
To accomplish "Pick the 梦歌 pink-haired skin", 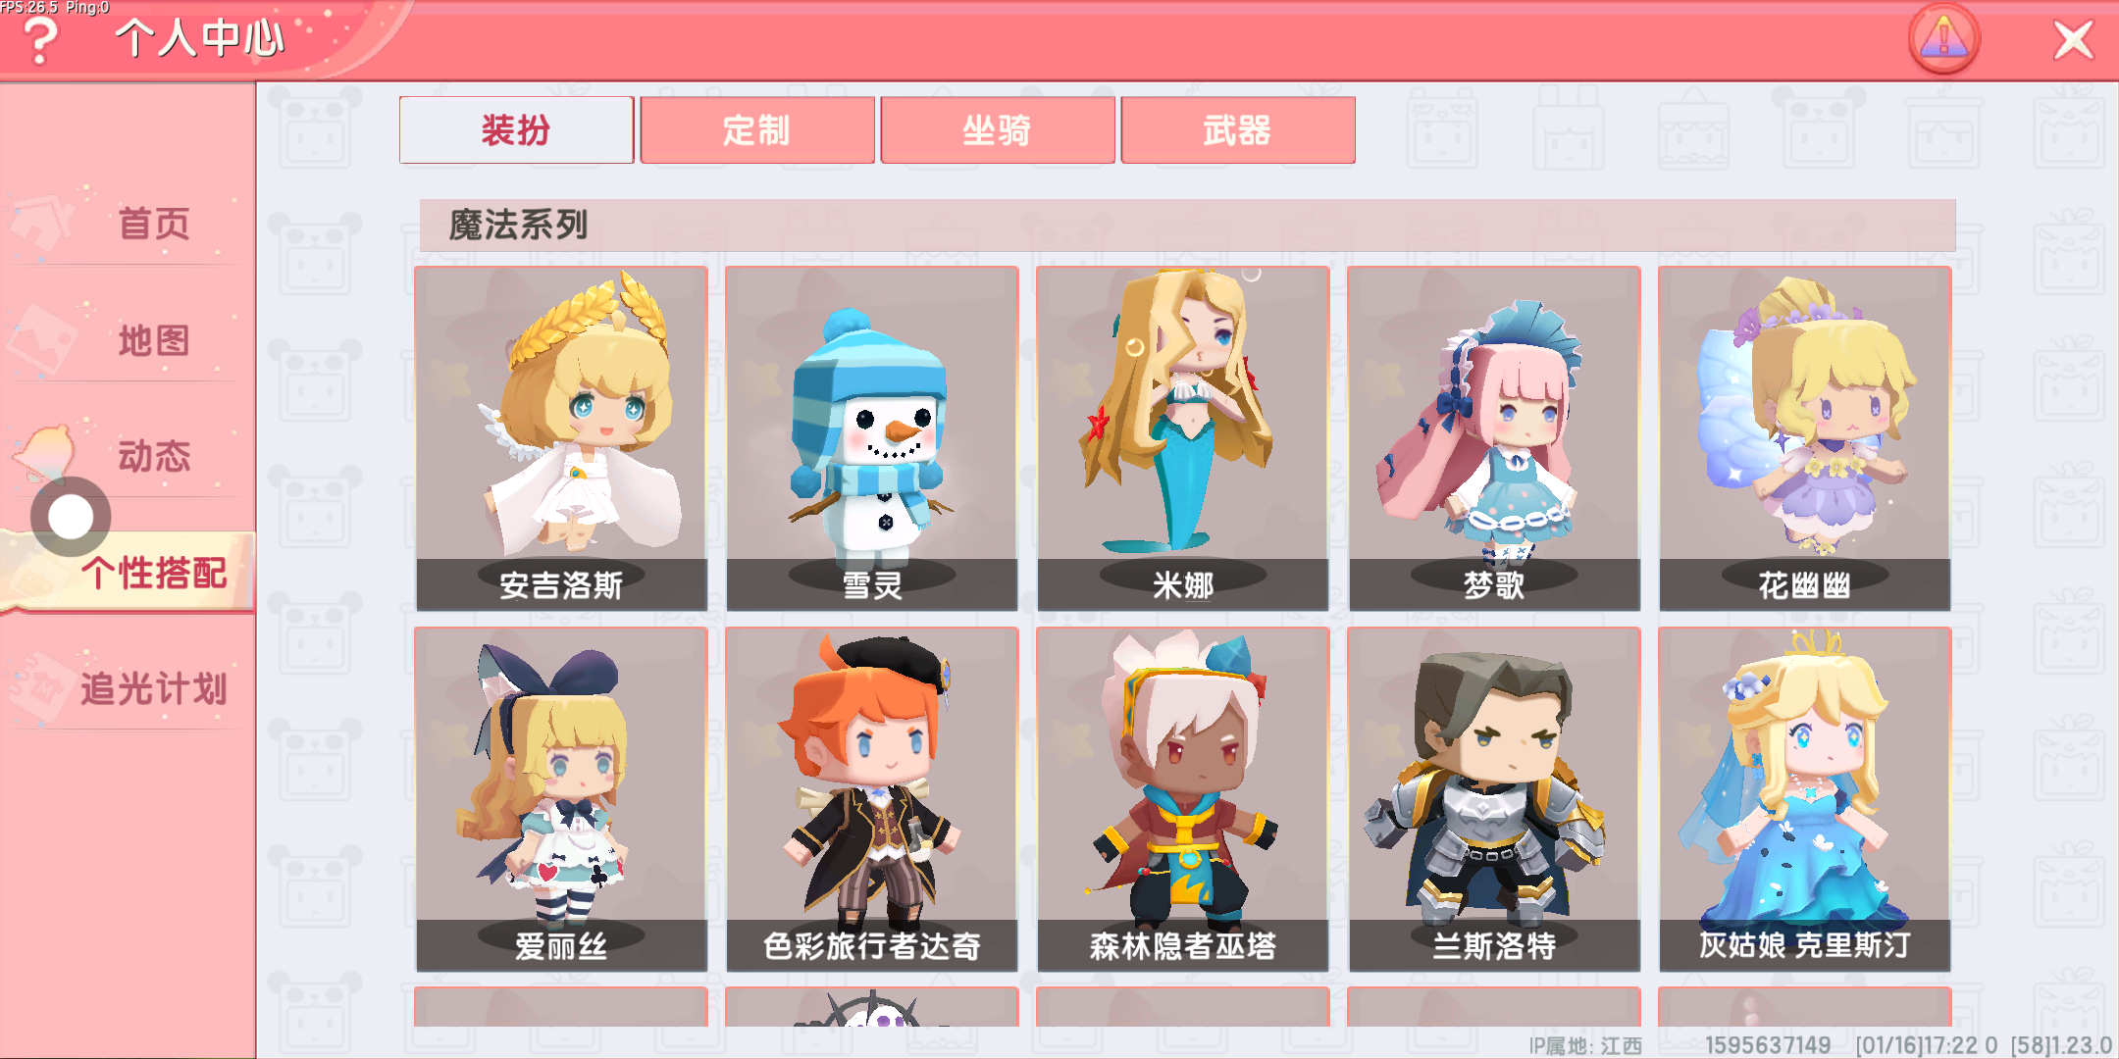I will 1494,438.
